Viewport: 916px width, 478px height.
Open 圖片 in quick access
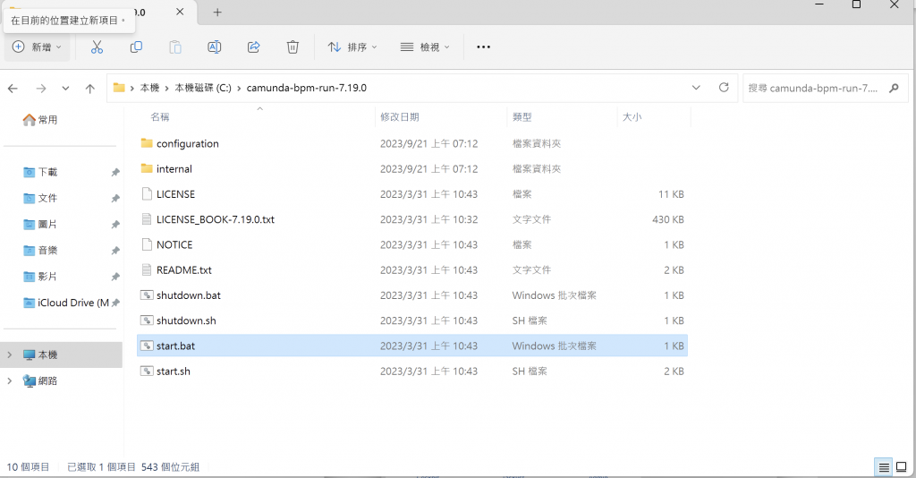coord(40,225)
